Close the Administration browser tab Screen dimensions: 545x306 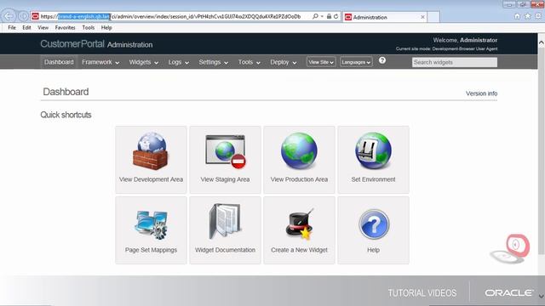pos(422,17)
